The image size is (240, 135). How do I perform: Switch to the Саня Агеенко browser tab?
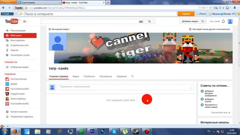(39, 3)
